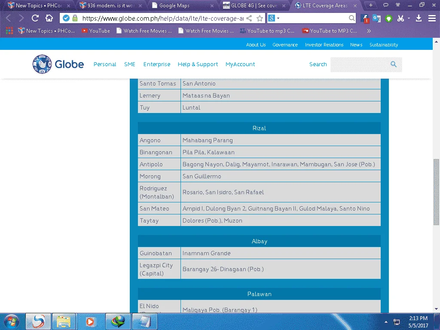
Task: Open a new tab with plus button
Action: tap(371, 5)
